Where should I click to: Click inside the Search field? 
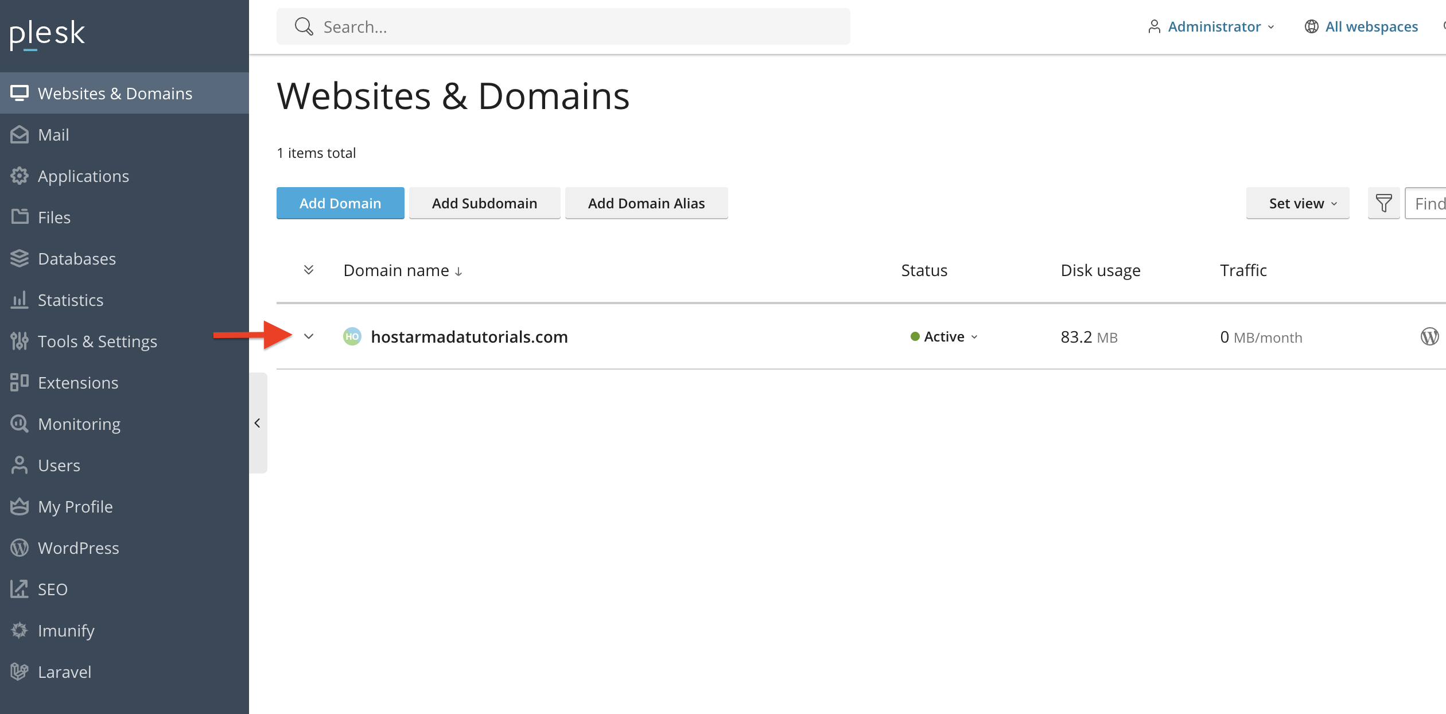[x=562, y=26]
